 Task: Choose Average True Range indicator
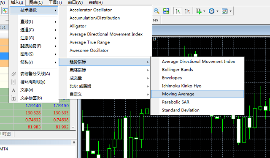(x=105, y=42)
